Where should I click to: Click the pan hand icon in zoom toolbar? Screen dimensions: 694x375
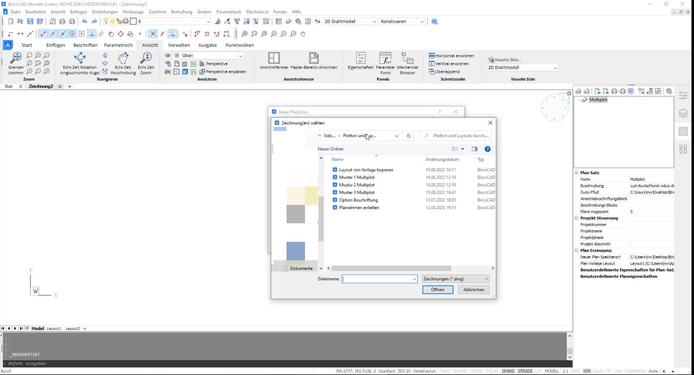303,34
